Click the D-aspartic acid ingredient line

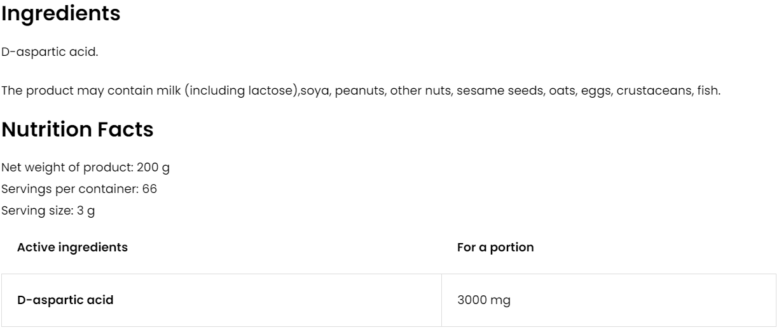50,52
